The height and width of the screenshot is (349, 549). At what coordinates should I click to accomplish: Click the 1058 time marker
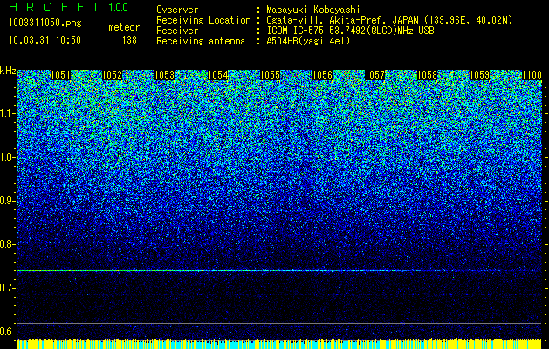tap(427, 75)
